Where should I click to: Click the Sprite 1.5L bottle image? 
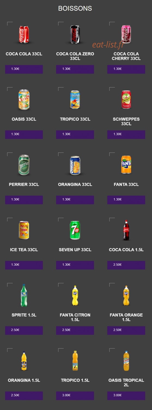coord(24,295)
